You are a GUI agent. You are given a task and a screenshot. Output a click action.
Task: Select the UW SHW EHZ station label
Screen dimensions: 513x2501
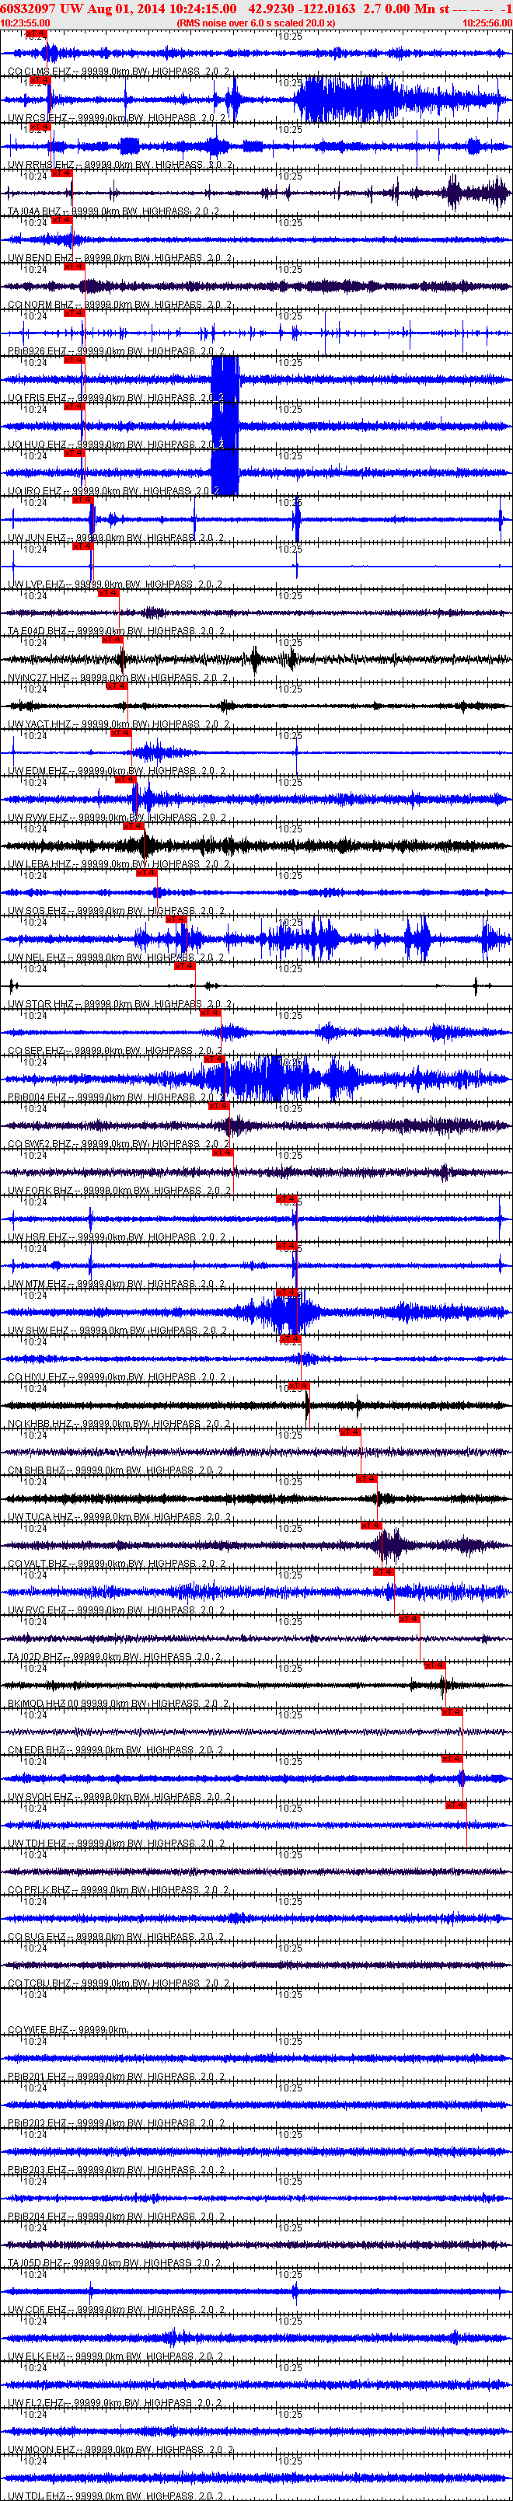tap(117, 1330)
